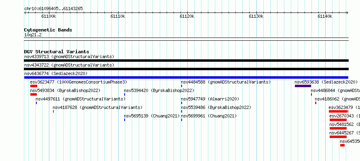Image resolution: width=360 pixels, height=161 pixels.
Task: Open esv2670343 variant label
Action: tap(345, 116)
